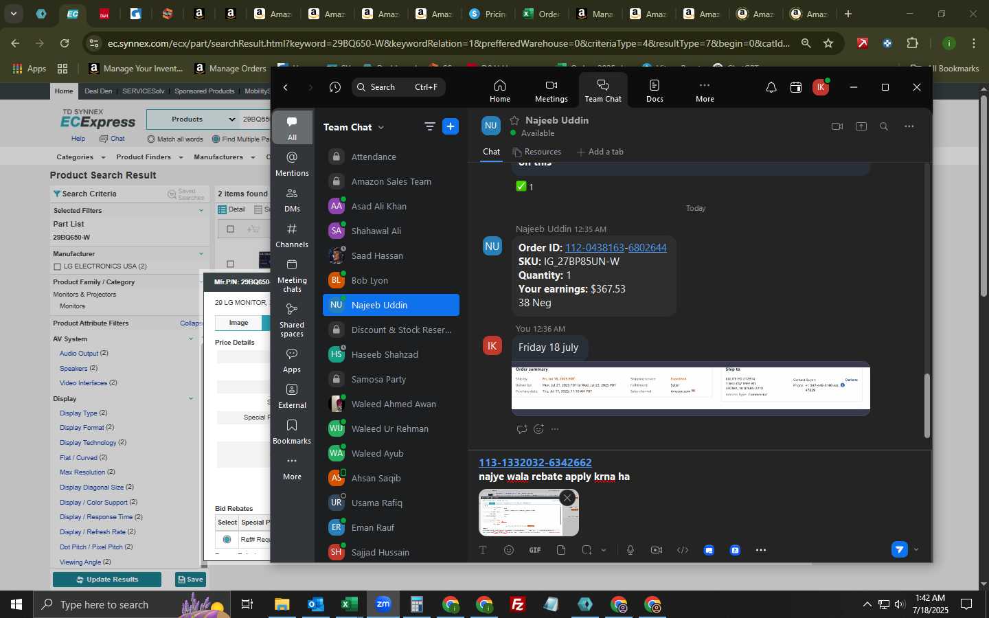Open Meeting chats in Zoom sidebar
Image resolution: width=989 pixels, height=618 pixels.
[292, 275]
